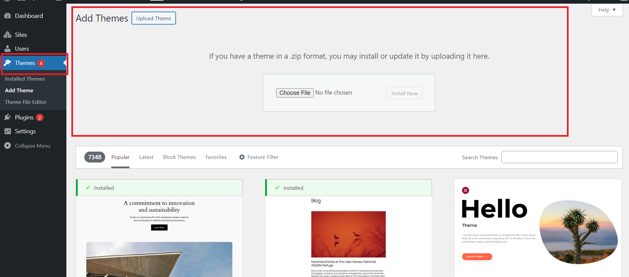629x277 pixels.
Task: Switch to the Latest tab
Action: [x=146, y=157]
